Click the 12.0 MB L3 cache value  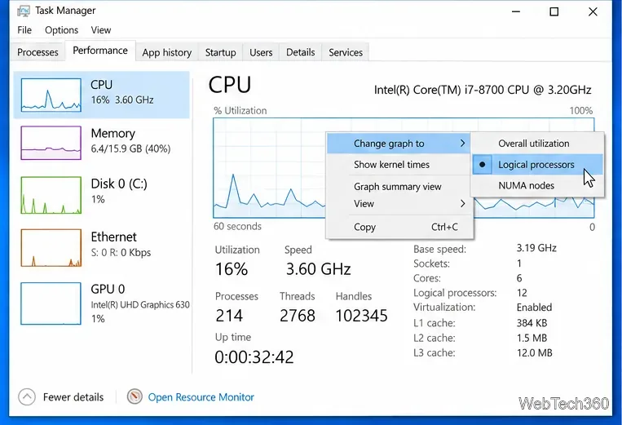point(534,352)
